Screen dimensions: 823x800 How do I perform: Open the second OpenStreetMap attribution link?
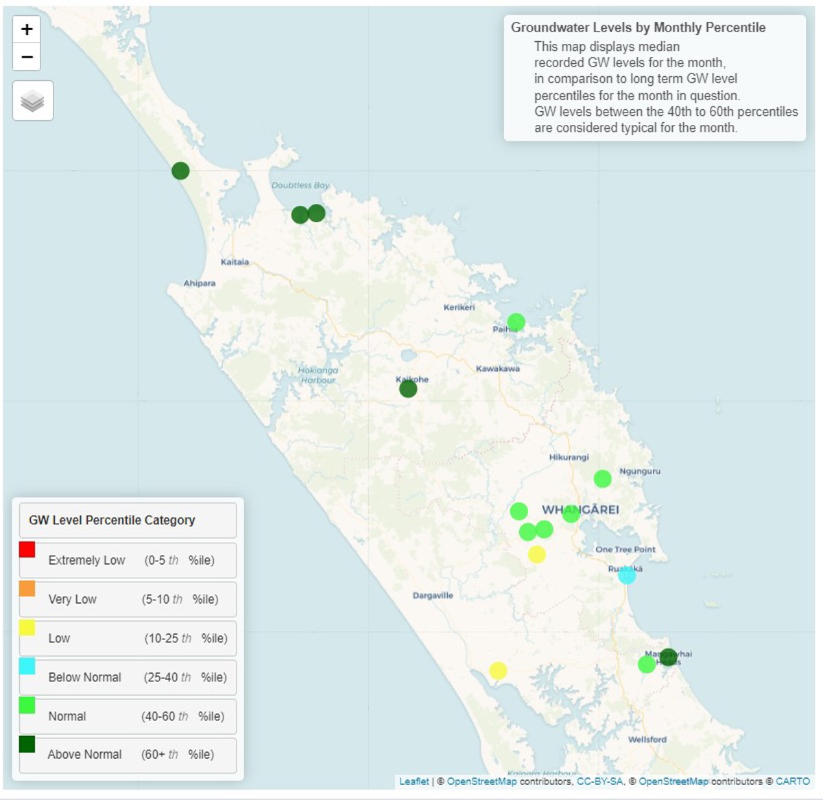pyautogui.click(x=673, y=781)
